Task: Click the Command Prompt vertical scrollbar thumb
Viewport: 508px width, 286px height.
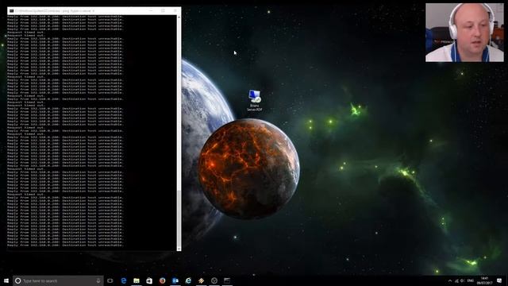Action: [x=179, y=218]
